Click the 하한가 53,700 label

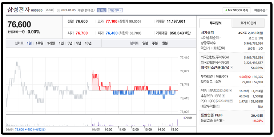130,33
